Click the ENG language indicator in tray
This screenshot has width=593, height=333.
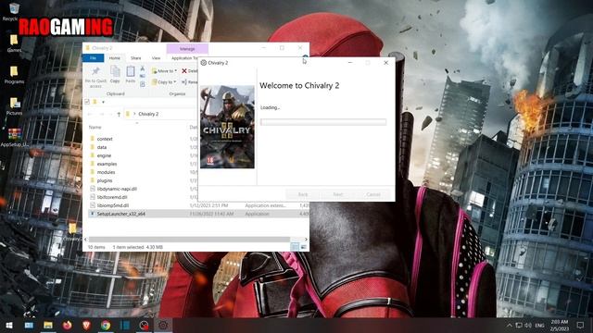(x=539, y=326)
